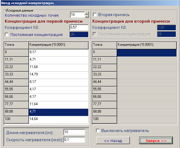Click right table 'Точка:' column header

point(105,45)
